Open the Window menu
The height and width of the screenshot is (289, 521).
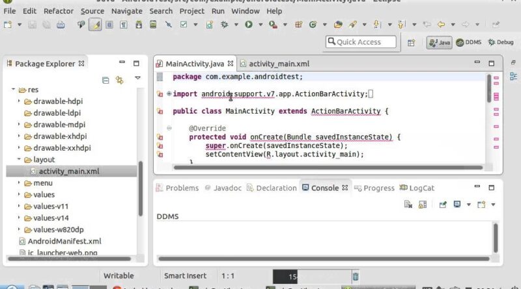click(246, 11)
